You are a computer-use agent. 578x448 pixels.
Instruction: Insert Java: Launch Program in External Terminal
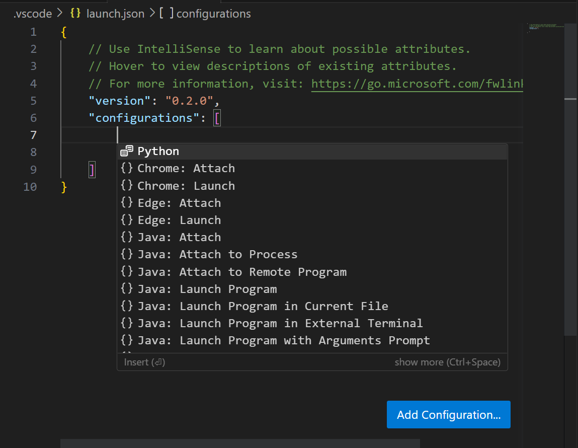(x=312, y=323)
